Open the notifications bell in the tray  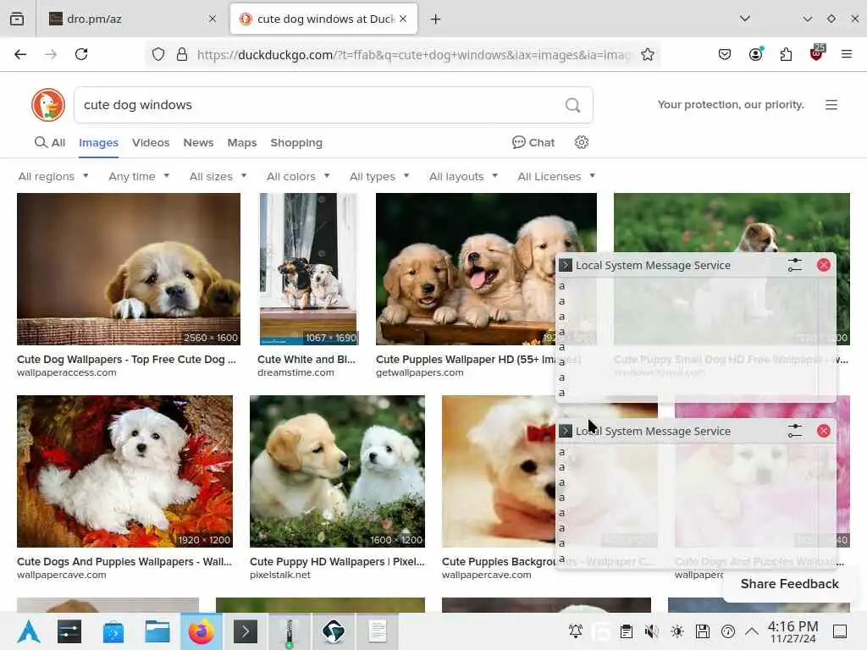(x=576, y=631)
